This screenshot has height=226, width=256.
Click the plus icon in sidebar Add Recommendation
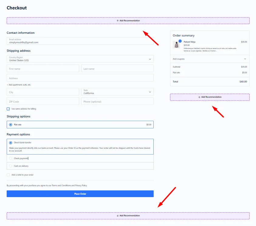click(199, 97)
